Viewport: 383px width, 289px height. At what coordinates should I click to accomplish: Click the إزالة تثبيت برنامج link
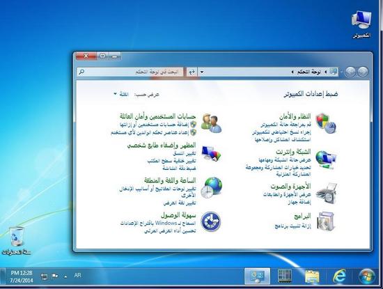pyautogui.click(x=293, y=226)
